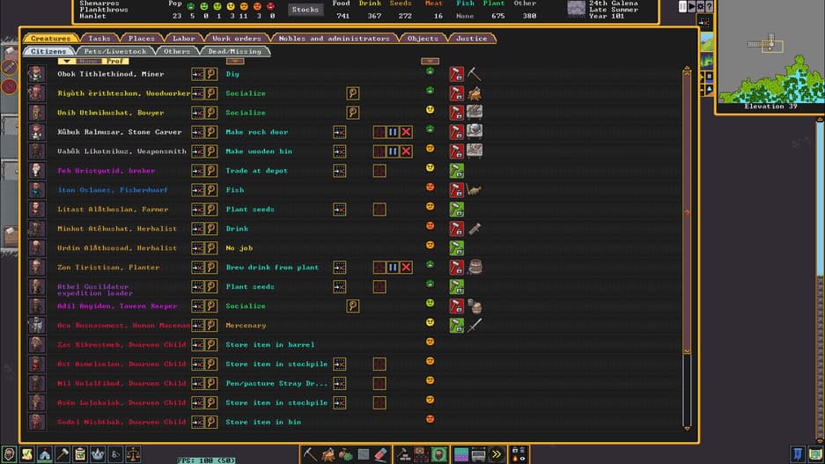
Task: Open the Nobles and administrators tab
Action: [334, 39]
